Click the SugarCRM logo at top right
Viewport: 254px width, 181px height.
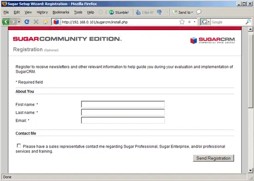point(212,40)
